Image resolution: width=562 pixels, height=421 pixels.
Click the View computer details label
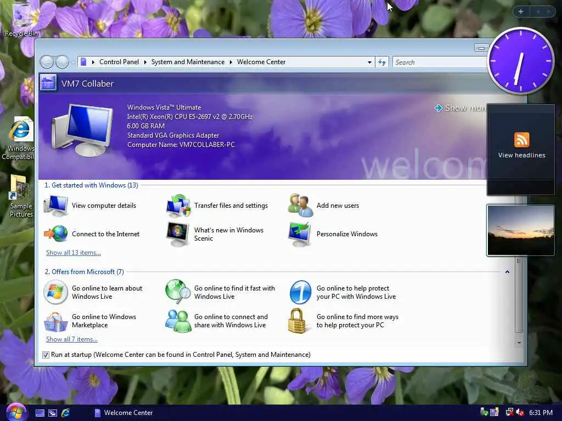(104, 206)
